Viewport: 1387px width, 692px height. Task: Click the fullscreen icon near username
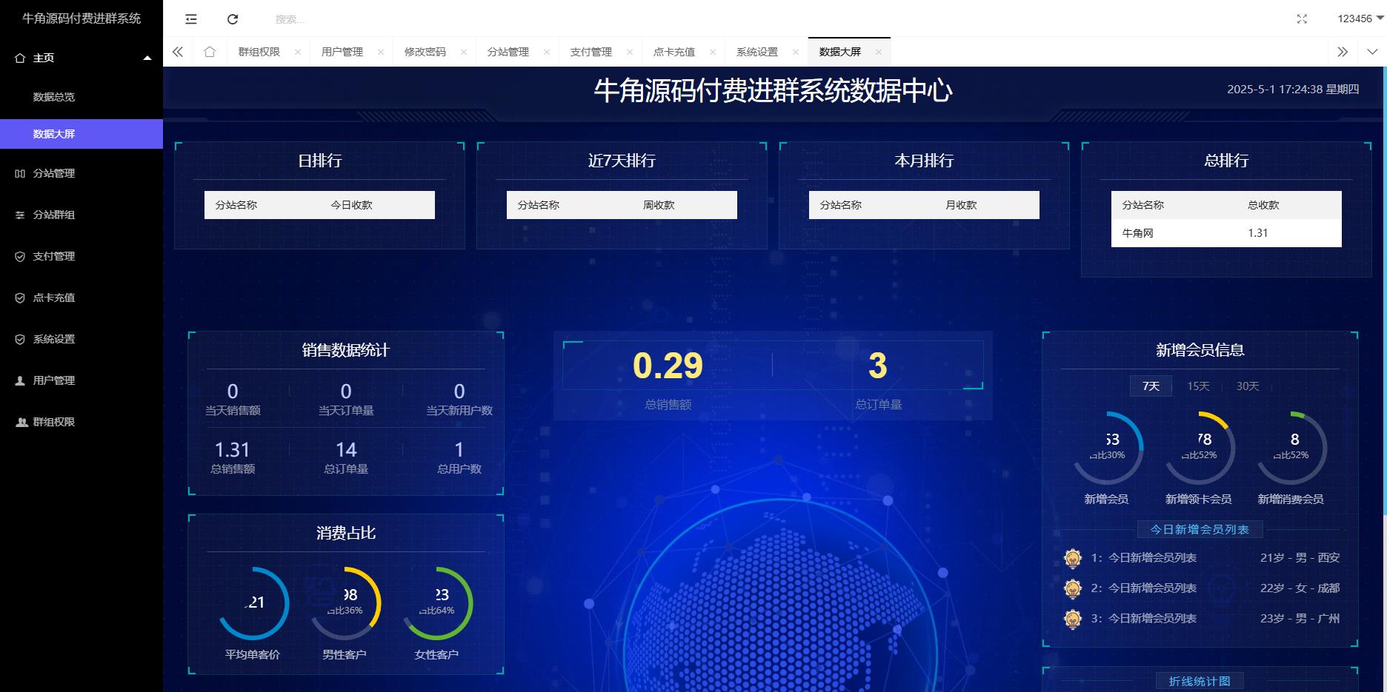pyautogui.click(x=1302, y=19)
